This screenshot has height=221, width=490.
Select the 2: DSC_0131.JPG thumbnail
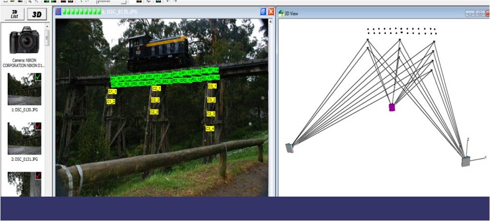(x=23, y=138)
